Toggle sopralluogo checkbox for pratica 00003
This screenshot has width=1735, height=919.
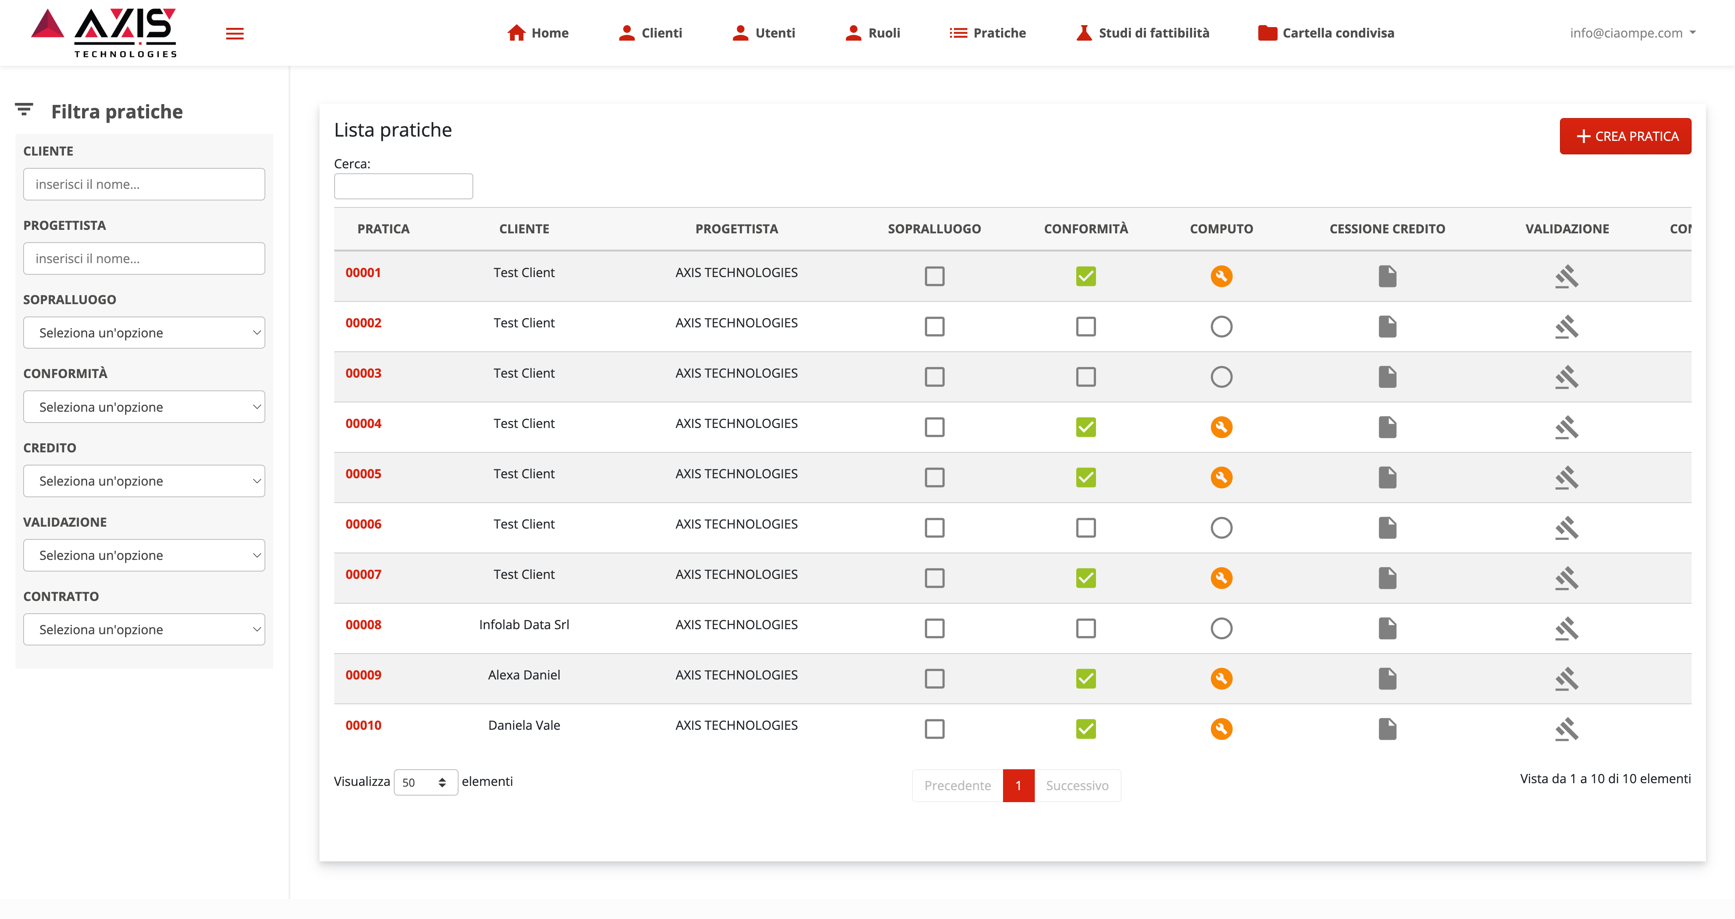(934, 377)
